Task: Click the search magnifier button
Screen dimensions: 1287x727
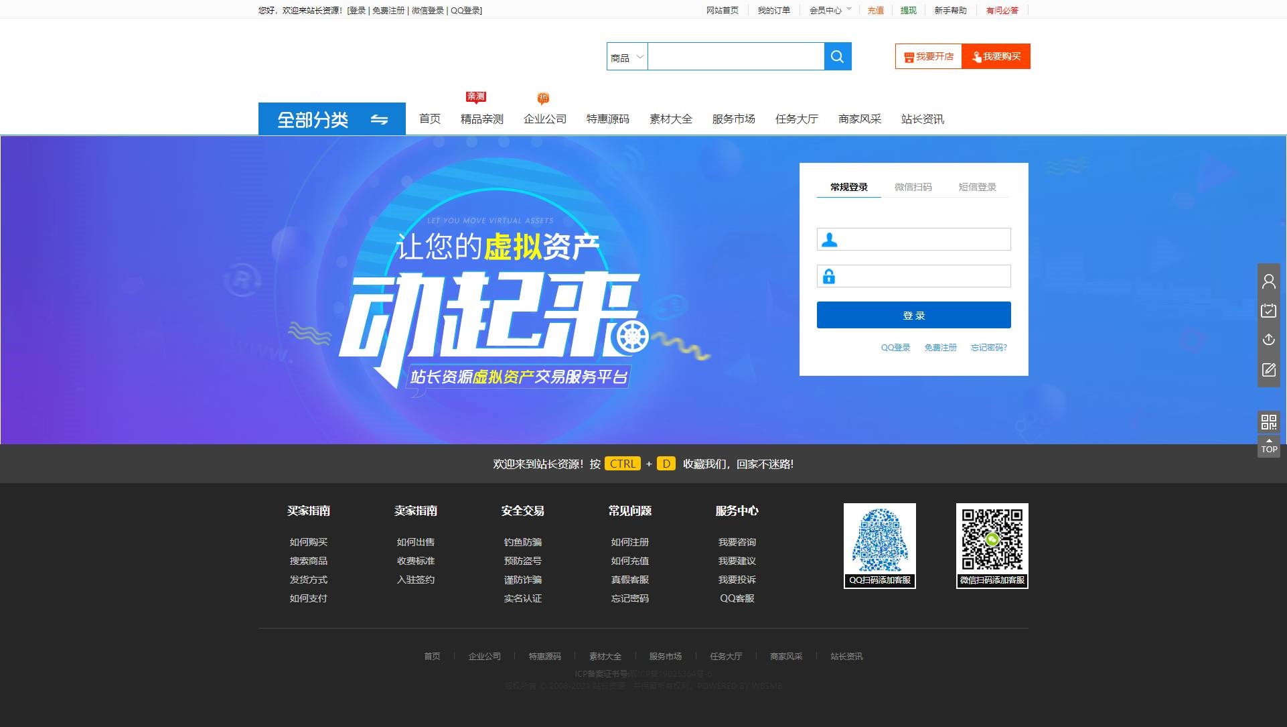Action: [837, 56]
